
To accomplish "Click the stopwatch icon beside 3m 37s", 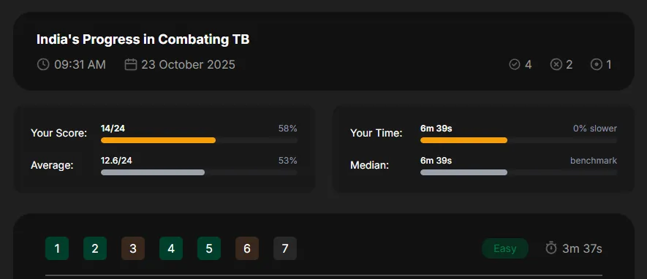I will pos(550,248).
